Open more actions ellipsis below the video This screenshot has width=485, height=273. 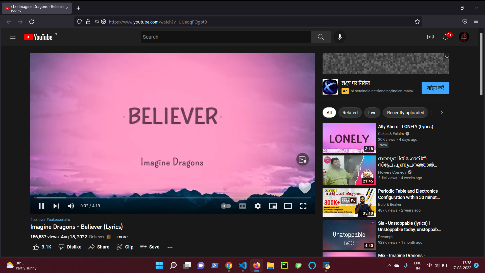pos(170,247)
